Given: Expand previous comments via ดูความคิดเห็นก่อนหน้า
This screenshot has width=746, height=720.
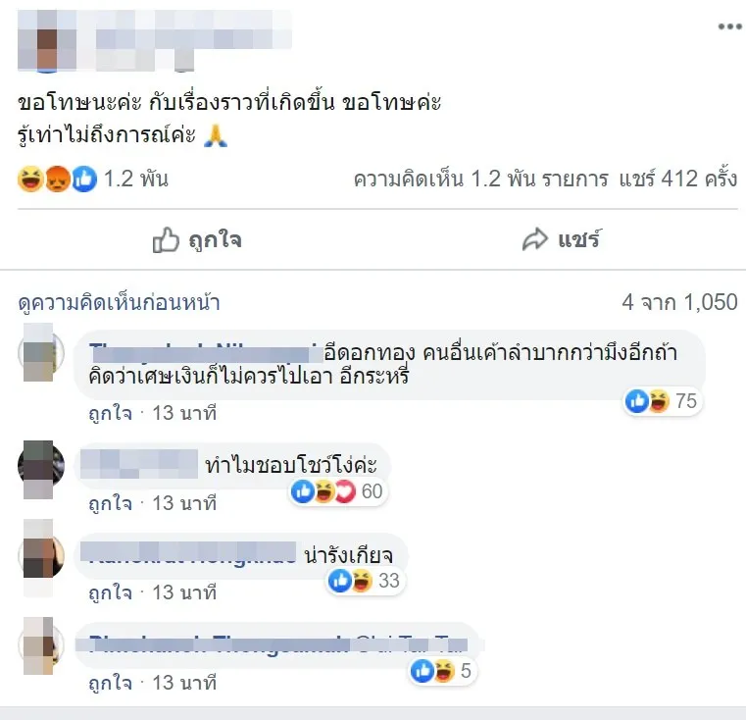Looking at the screenshot, I should coord(119,302).
